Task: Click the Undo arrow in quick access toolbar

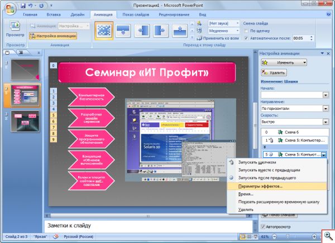Action: tap(31, 6)
